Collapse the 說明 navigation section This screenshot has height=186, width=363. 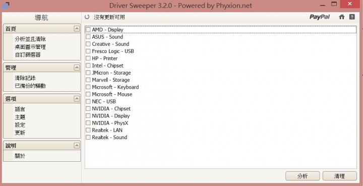77,146
